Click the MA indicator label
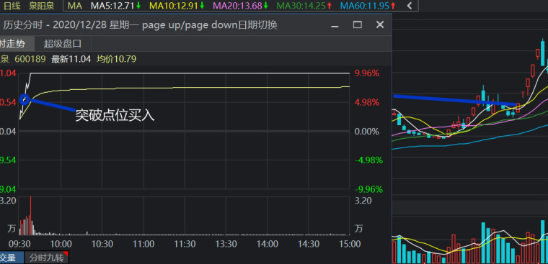This screenshot has width=548, height=264. (75, 6)
